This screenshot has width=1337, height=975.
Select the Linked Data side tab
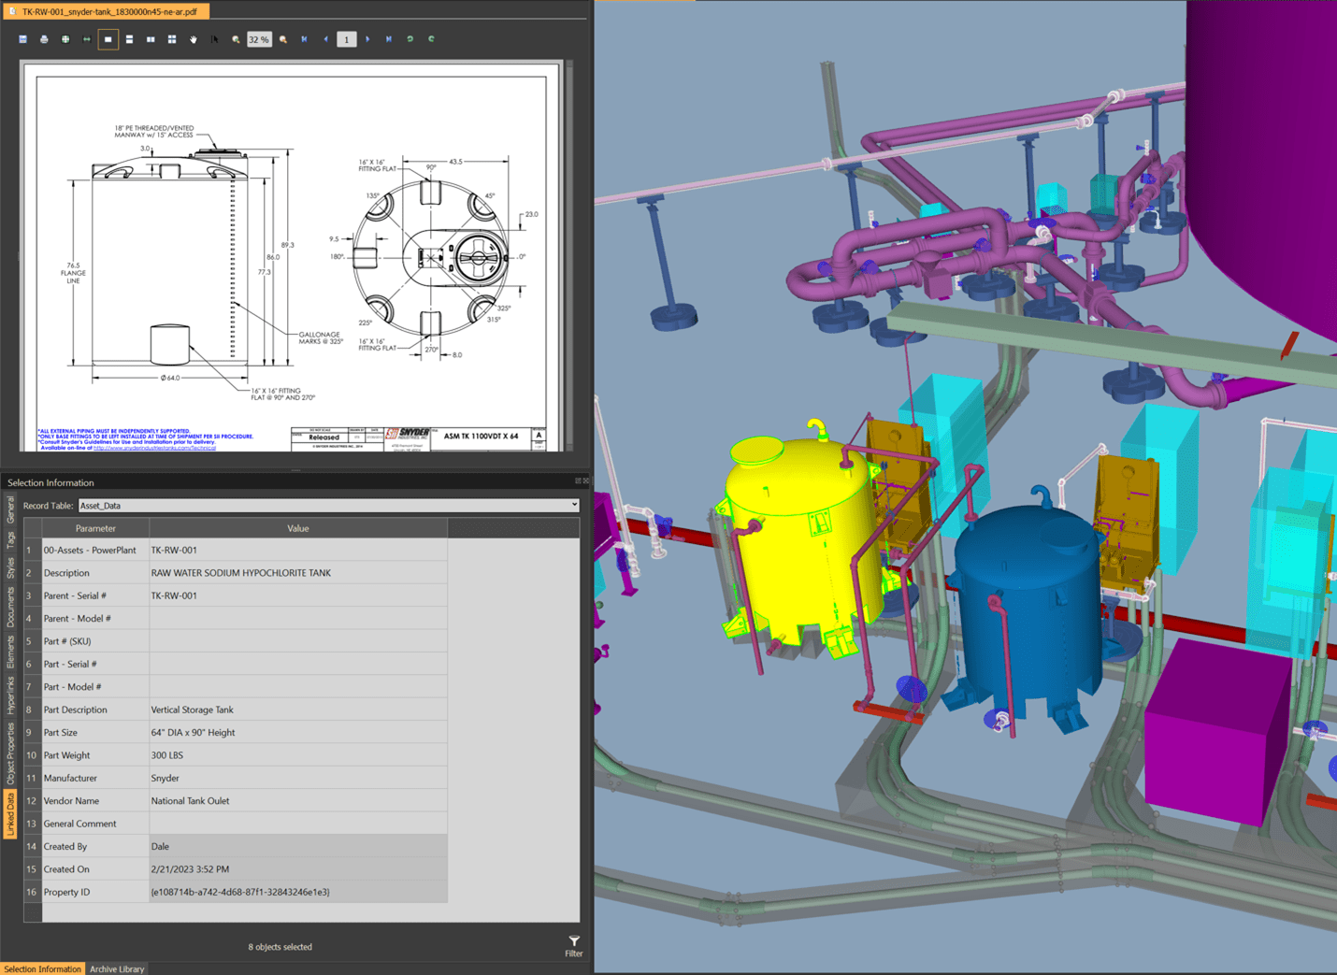tap(10, 814)
